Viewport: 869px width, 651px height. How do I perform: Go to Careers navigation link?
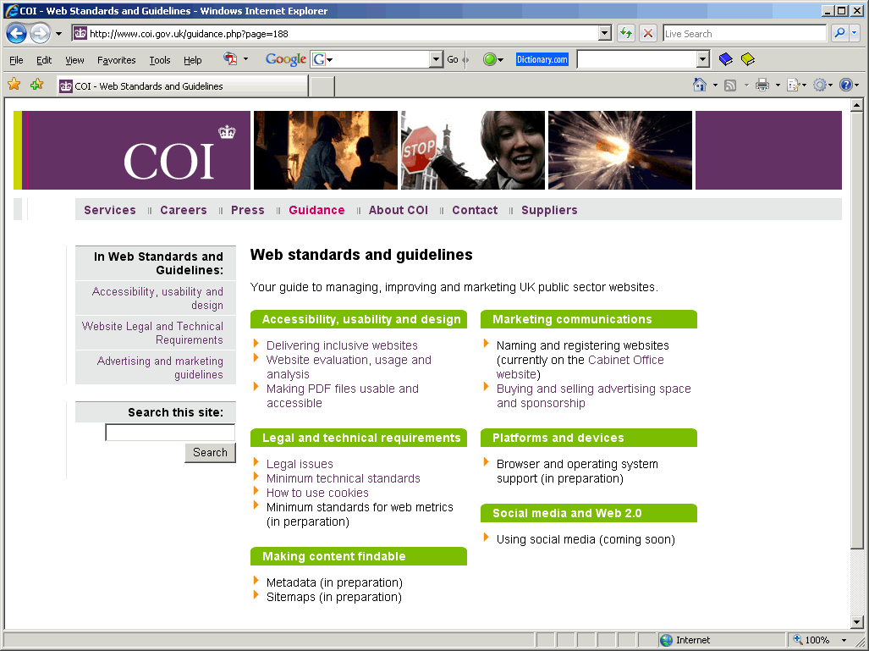click(x=184, y=210)
